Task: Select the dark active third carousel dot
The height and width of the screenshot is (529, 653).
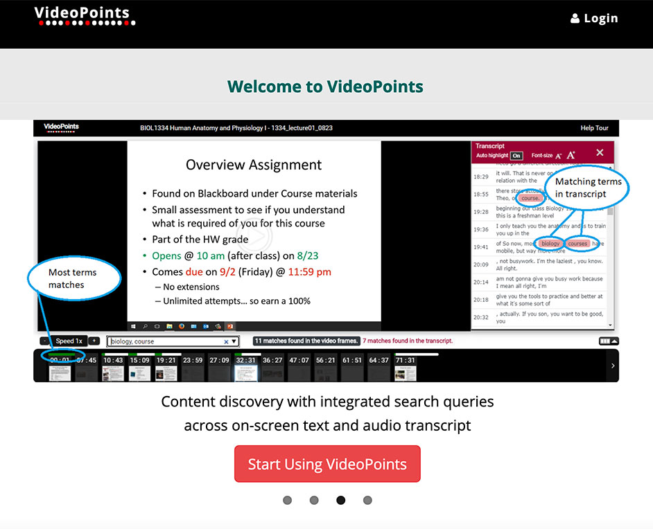Action: click(340, 500)
